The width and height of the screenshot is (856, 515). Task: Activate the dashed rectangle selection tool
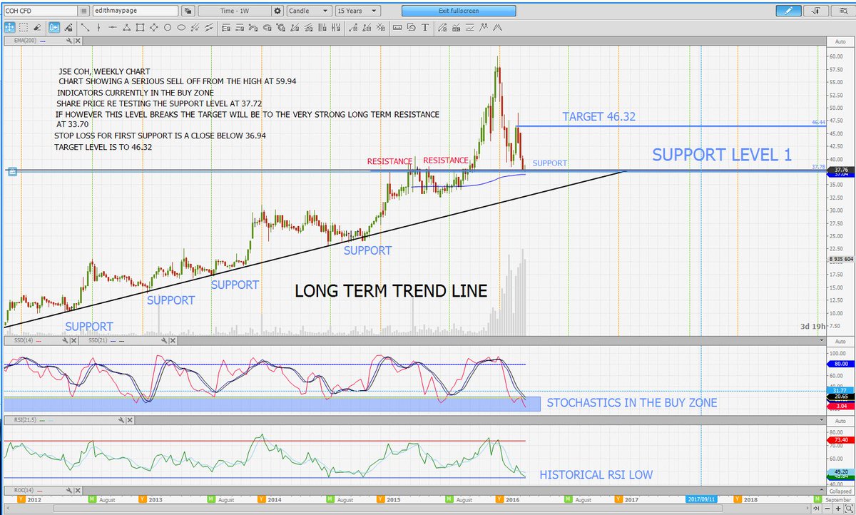[x=24, y=27]
